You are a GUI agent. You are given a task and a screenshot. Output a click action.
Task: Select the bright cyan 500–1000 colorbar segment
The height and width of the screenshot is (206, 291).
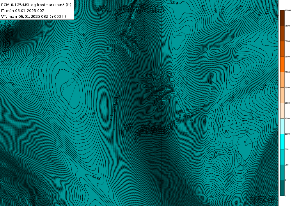[282, 141]
